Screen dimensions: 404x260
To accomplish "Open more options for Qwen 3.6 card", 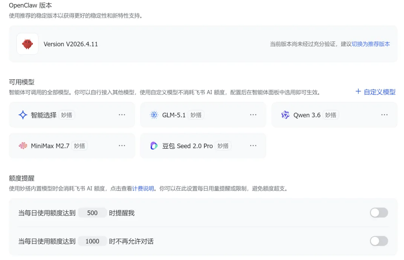I will pyautogui.click(x=385, y=115).
